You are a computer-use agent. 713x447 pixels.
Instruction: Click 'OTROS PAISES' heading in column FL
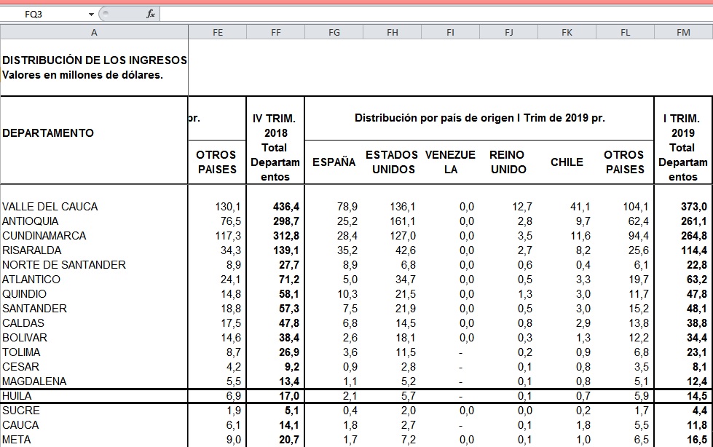click(625, 162)
